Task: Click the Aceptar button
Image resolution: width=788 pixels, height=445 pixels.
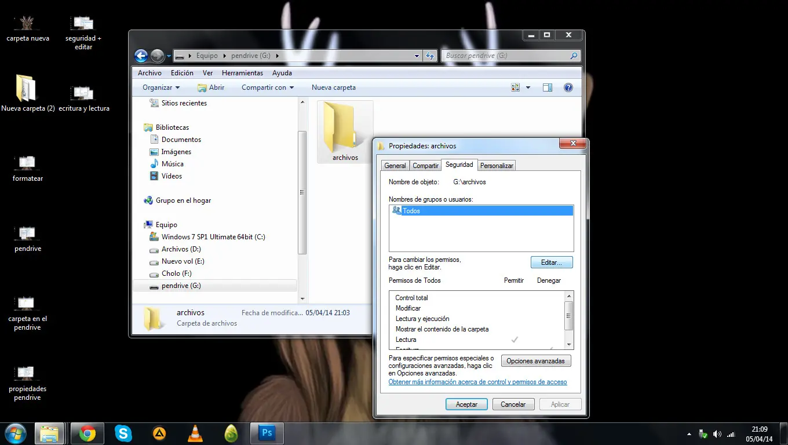Action: (x=466, y=404)
